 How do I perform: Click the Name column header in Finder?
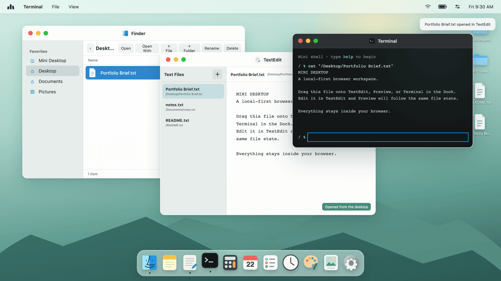tap(93, 60)
